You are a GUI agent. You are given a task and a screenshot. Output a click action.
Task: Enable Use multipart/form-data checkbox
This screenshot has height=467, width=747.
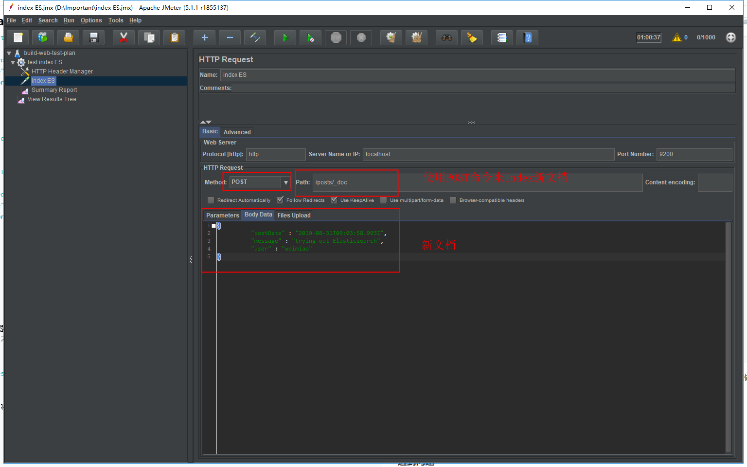point(383,200)
